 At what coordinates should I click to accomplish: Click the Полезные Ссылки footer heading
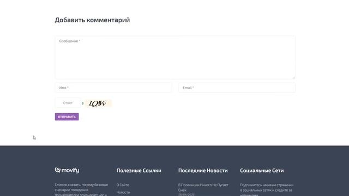tap(139, 170)
